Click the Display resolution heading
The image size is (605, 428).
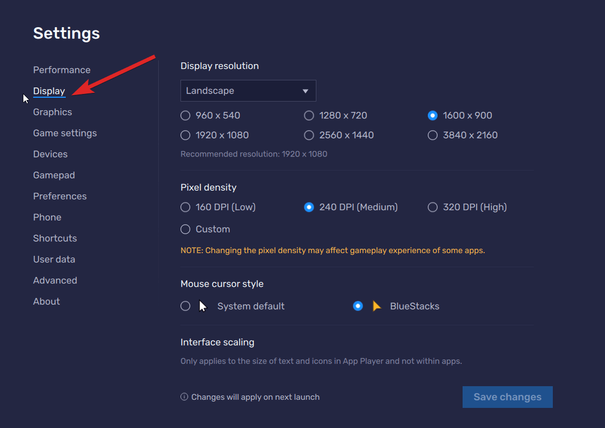pyautogui.click(x=220, y=66)
